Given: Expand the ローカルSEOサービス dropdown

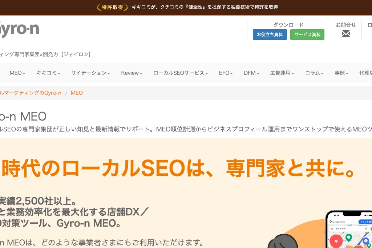Looking at the screenshot, I should tap(181, 73).
